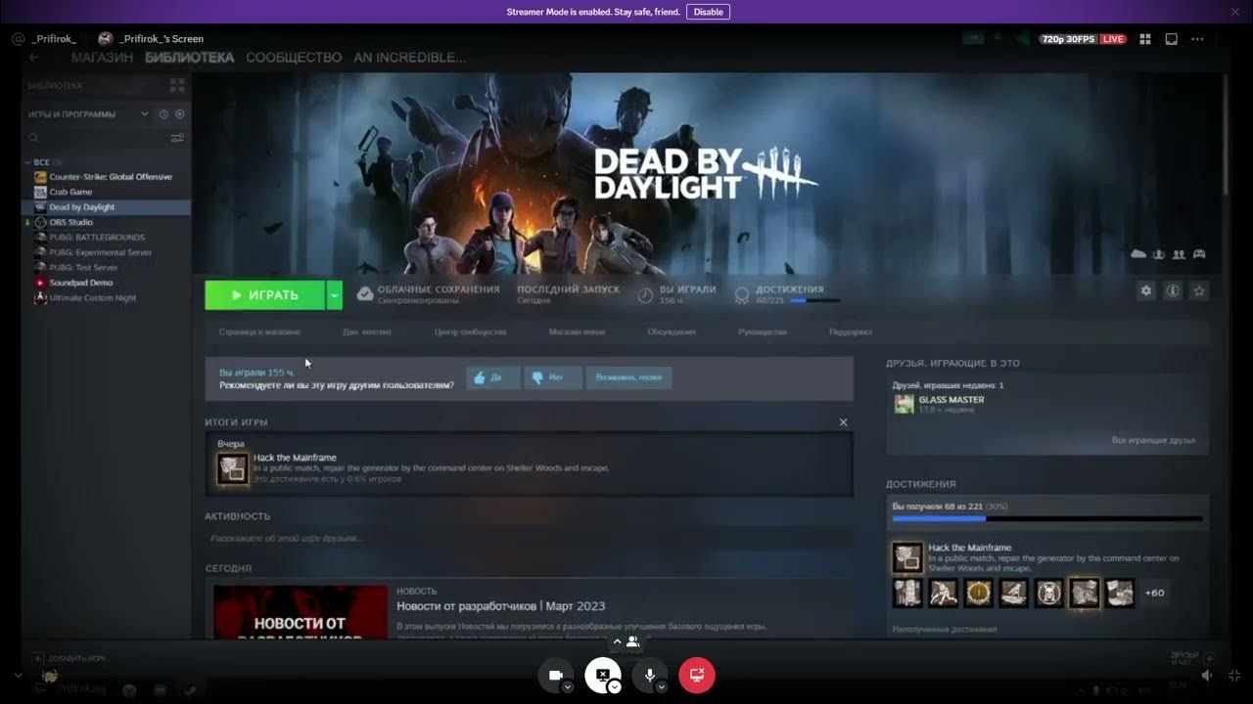This screenshot has width=1253, height=704.
Task: Disconnect with the red end-call button
Action: click(697, 676)
